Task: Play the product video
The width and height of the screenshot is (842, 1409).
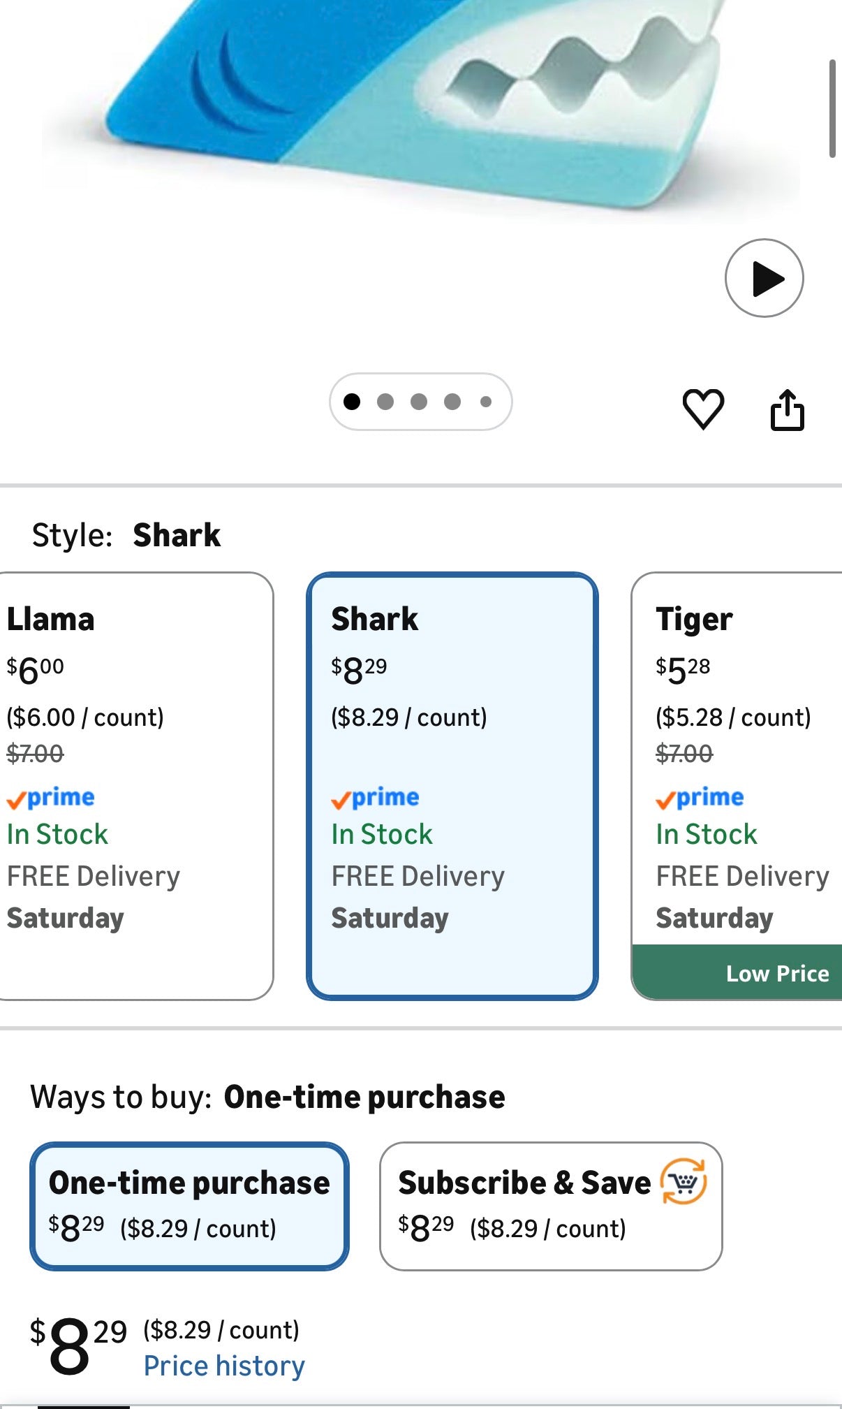Action: (x=765, y=279)
